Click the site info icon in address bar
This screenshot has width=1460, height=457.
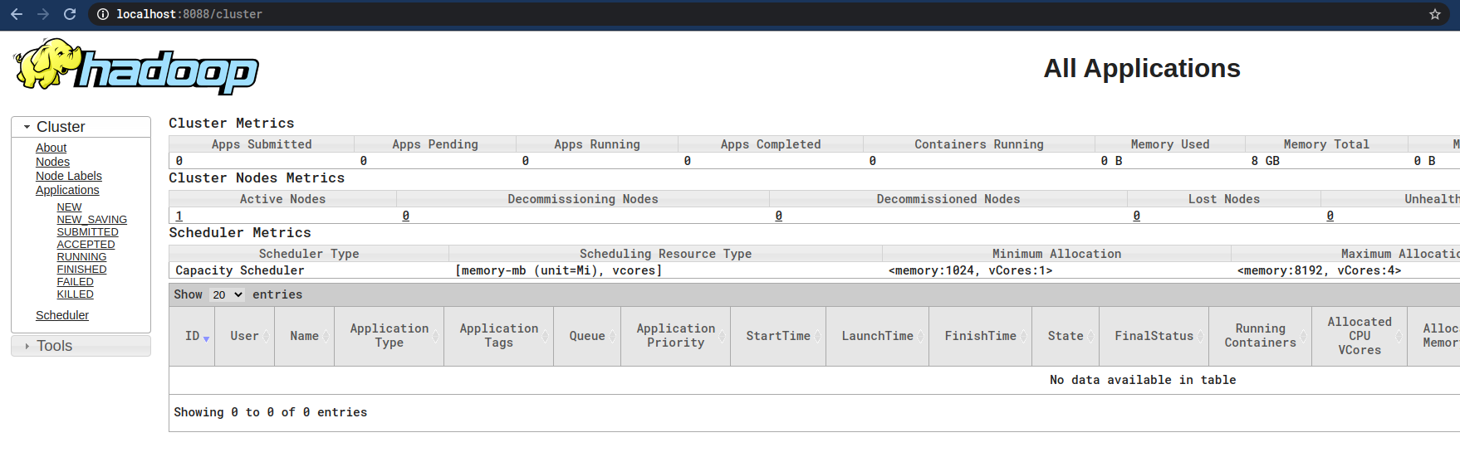(103, 14)
